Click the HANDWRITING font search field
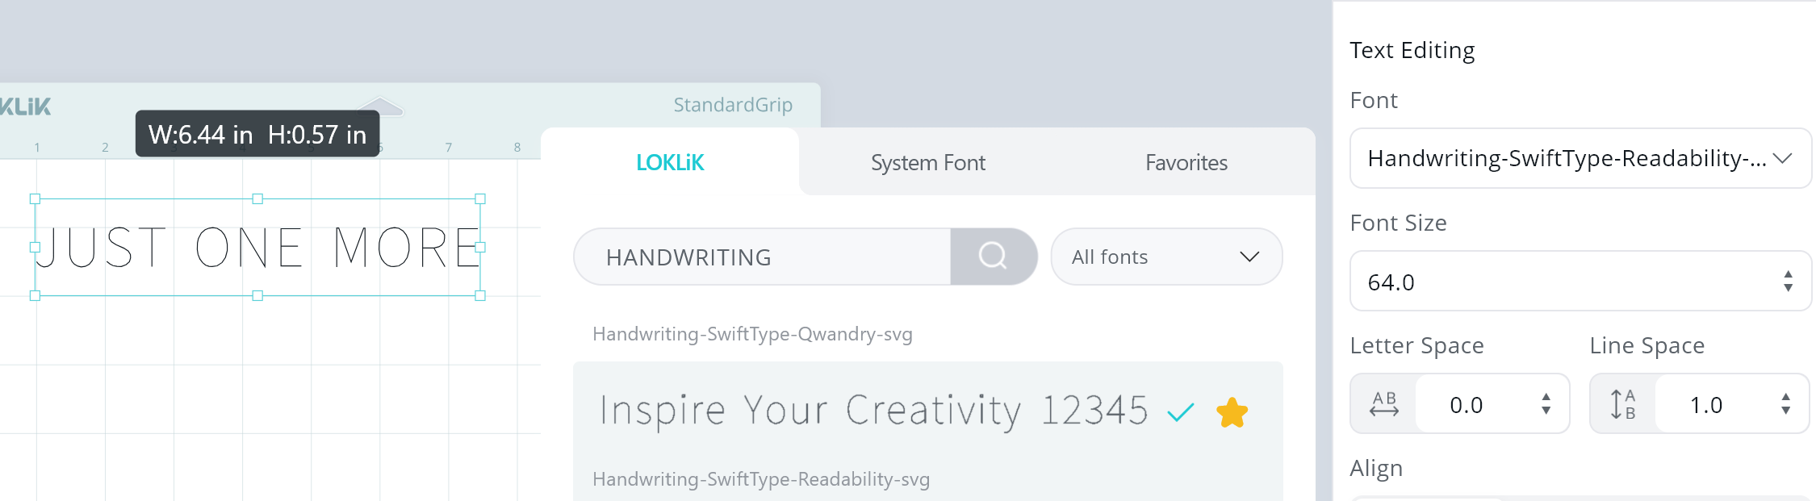1816x501 pixels. [x=762, y=257]
